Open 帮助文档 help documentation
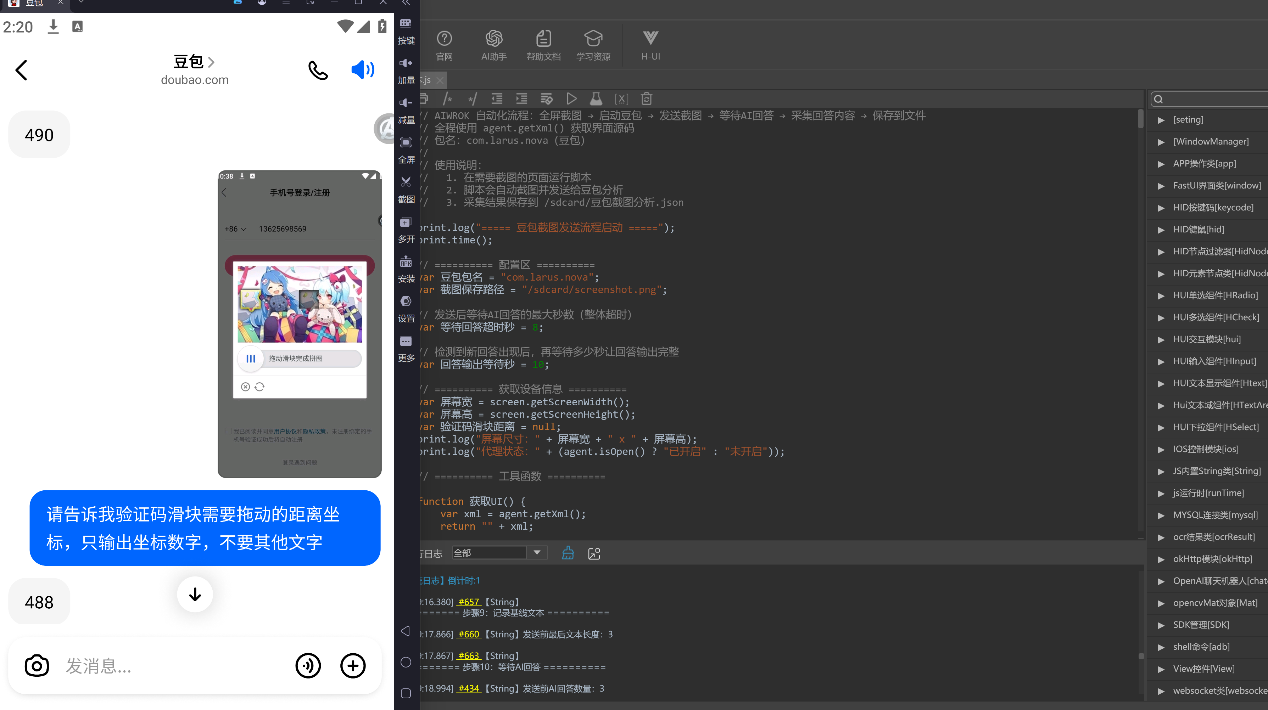This screenshot has height=710, width=1268. (543, 45)
